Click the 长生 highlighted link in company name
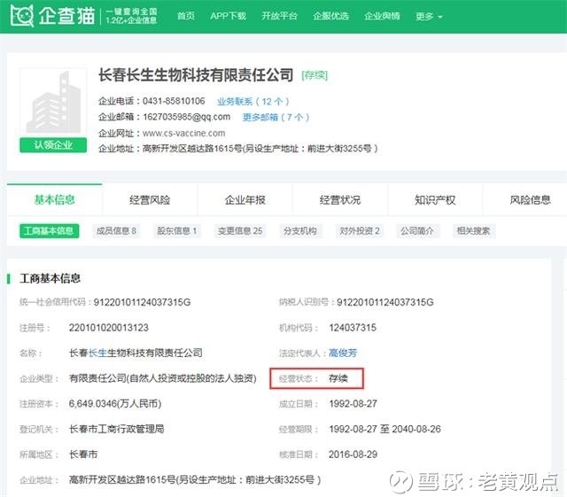Screen dimensions: 567x497 97,353
